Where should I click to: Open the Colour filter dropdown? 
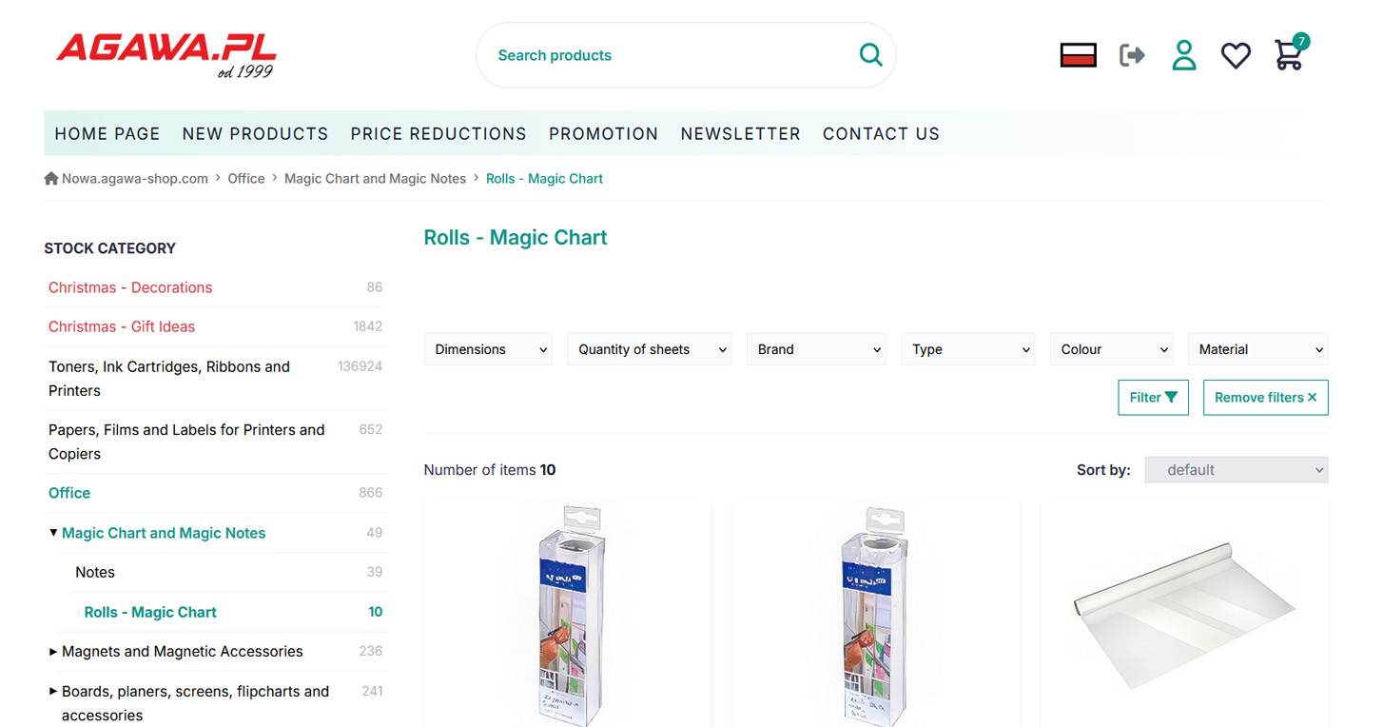[1111, 349]
